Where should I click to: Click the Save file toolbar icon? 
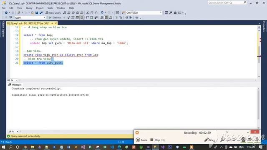[37, 13]
